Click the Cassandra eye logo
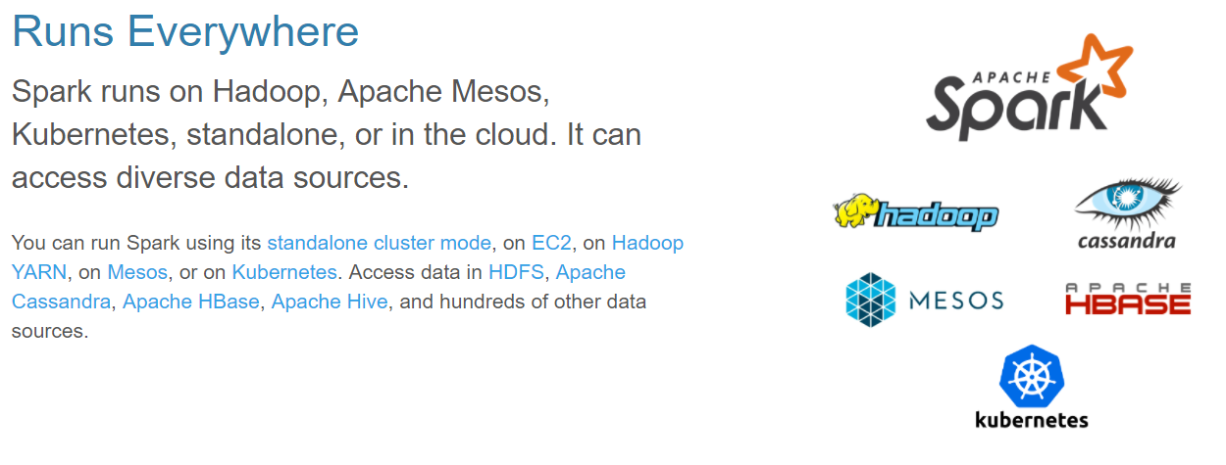Viewport: 1226px width, 465px height. click(x=1126, y=202)
